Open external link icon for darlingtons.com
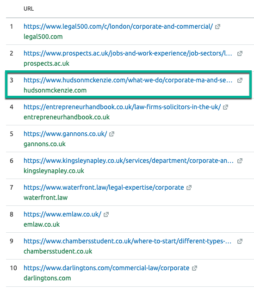 coord(194,268)
